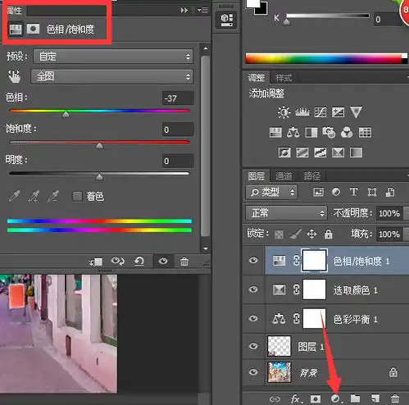This screenshot has width=409, height=405.
Task: Open the 正常 blend mode dropdown
Action: [x=286, y=213]
